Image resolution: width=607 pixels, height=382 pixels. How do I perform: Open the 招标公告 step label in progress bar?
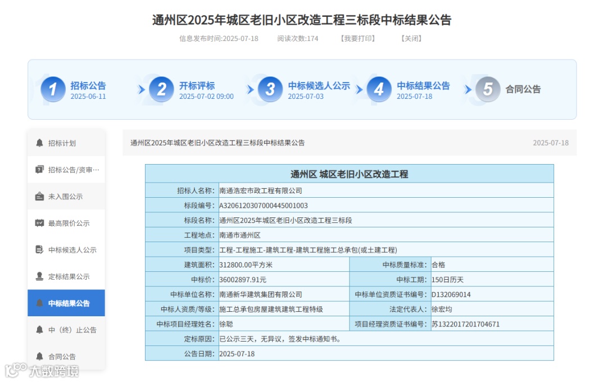click(88, 85)
